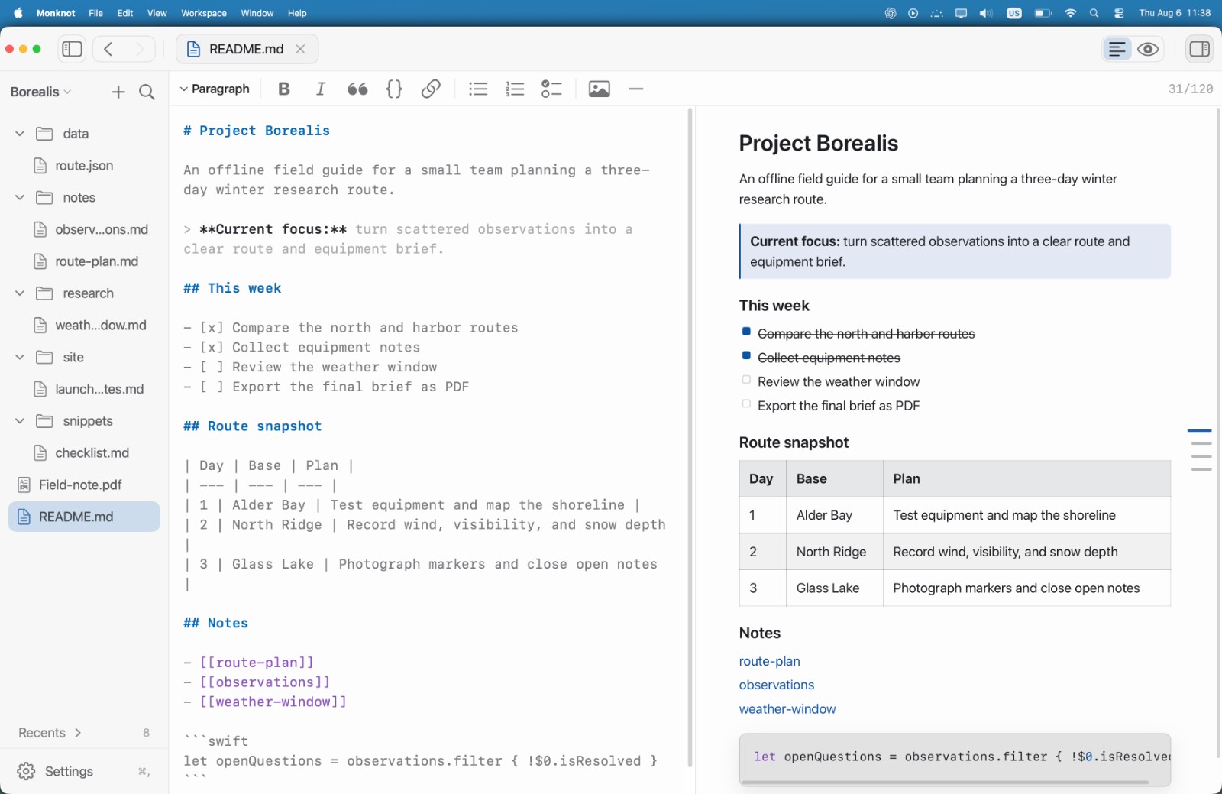Toggle the right sidebar panel

[1199, 49]
